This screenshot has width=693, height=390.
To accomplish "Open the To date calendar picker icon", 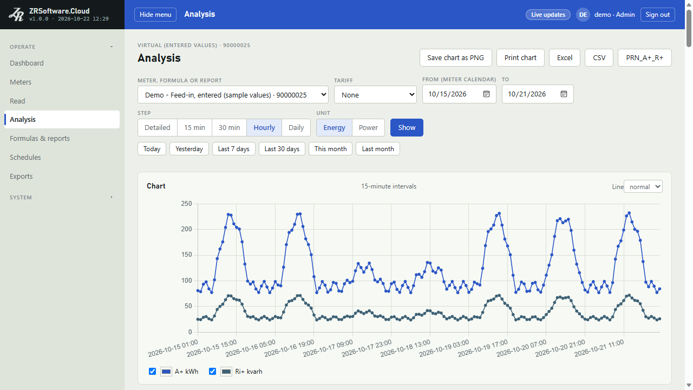I will [564, 94].
